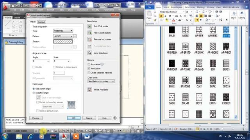
Task: Click the Add: Pick points icon
Action: pyautogui.click(x=89, y=26)
